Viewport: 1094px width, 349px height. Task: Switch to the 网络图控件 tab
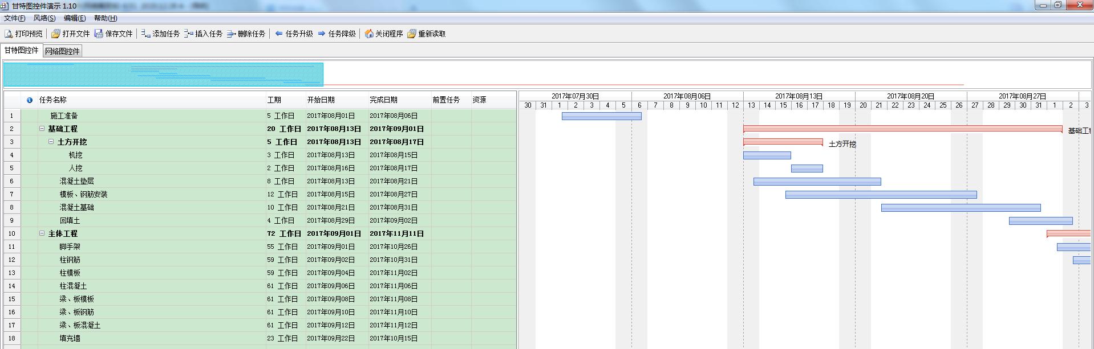click(63, 51)
